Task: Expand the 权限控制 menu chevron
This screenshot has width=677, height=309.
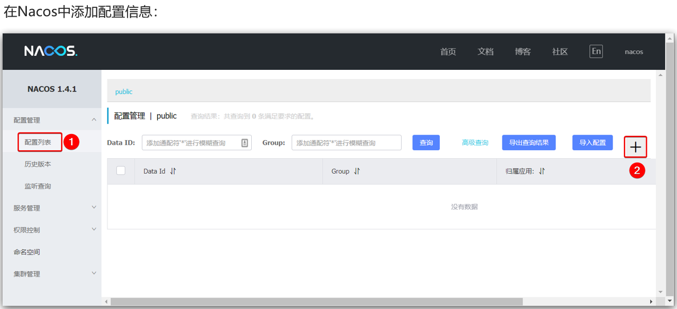Action: pos(94,229)
